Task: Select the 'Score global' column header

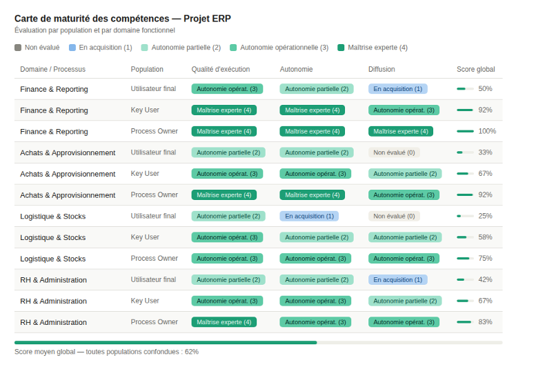Action: pos(475,69)
